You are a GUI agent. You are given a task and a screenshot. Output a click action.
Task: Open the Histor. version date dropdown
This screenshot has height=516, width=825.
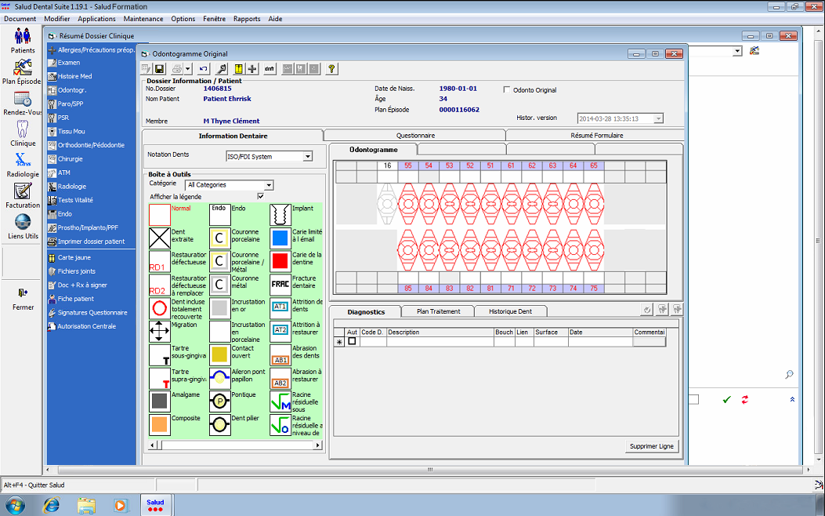(658, 118)
